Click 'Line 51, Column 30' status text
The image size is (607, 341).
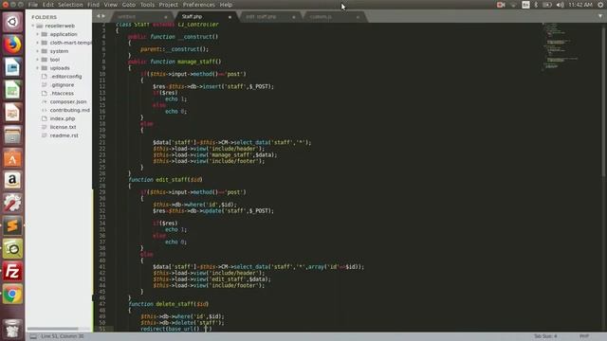point(63,336)
